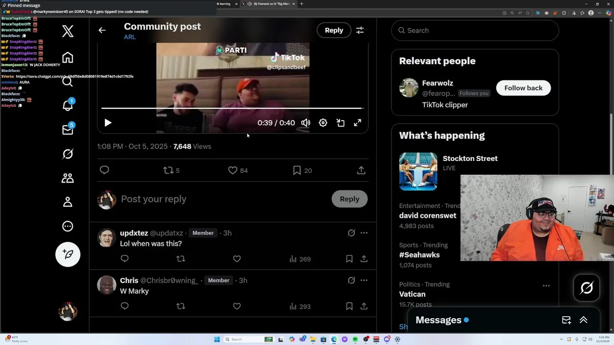Open Vatican trending topic

tap(412, 294)
